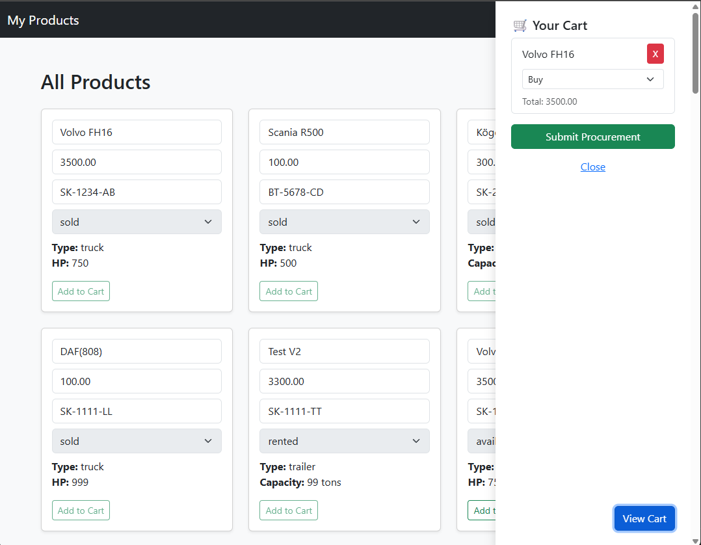This screenshot has height=545, width=701.
Task: Click the SK-1111-TT plate number field
Action: [344, 411]
